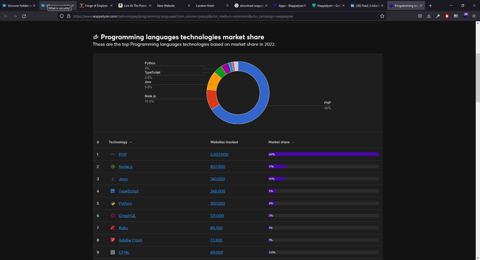Reload the page with the refresh button
This screenshot has width=480, height=260.
click(24, 16)
